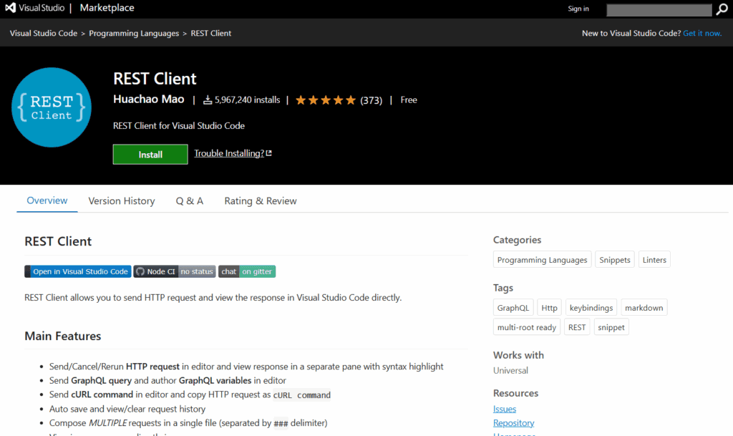Click the '5,967,240 installs' text
The width and height of the screenshot is (733, 436).
click(x=247, y=100)
